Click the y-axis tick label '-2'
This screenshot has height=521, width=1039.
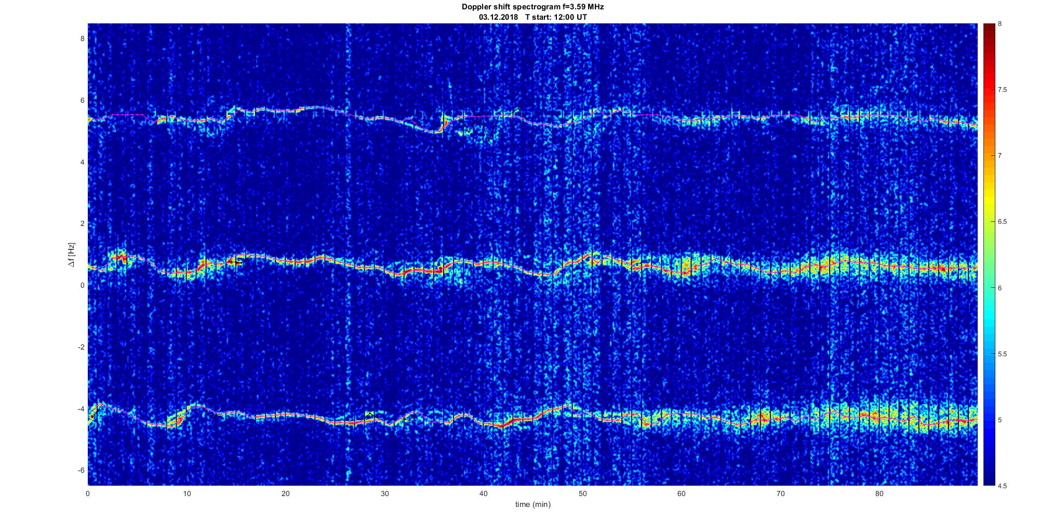pyautogui.click(x=81, y=347)
